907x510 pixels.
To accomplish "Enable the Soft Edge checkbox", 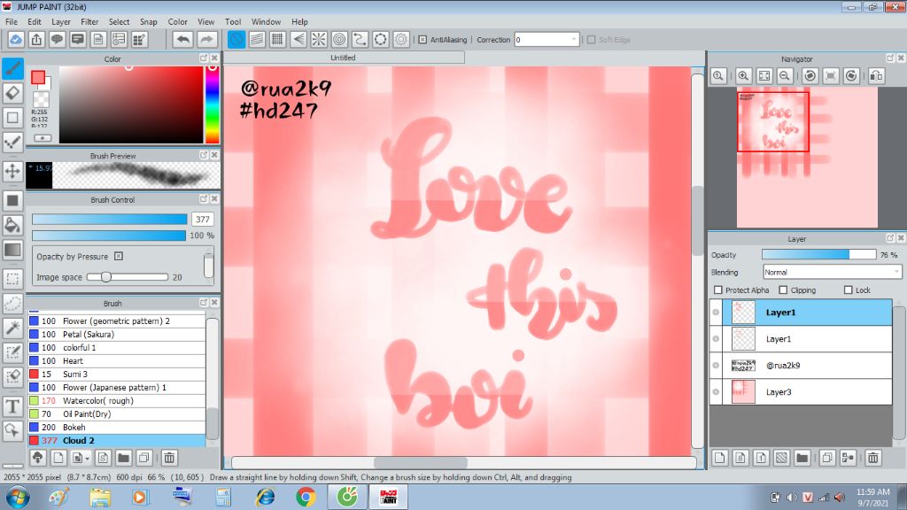I will click(x=591, y=40).
